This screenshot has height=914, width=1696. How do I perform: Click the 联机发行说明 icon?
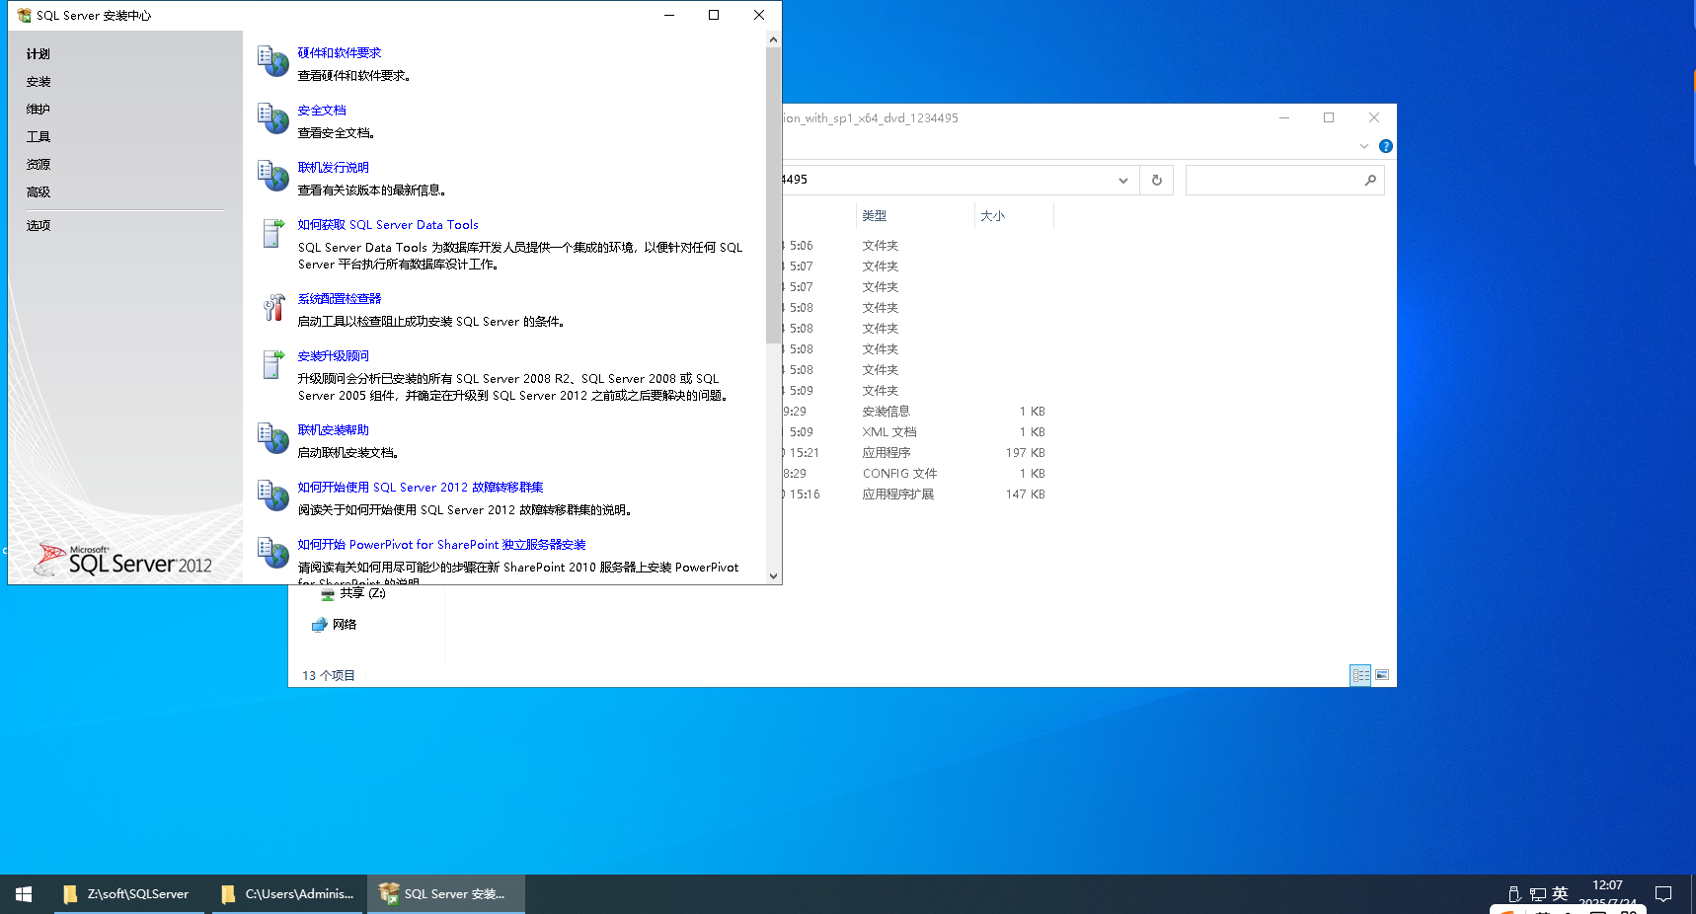point(272,175)
